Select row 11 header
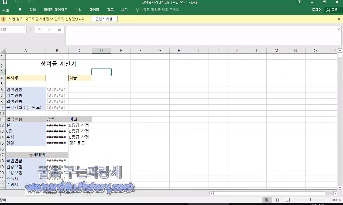The height and width of the screenshot is (205, 343). click(x=3, y=119)
